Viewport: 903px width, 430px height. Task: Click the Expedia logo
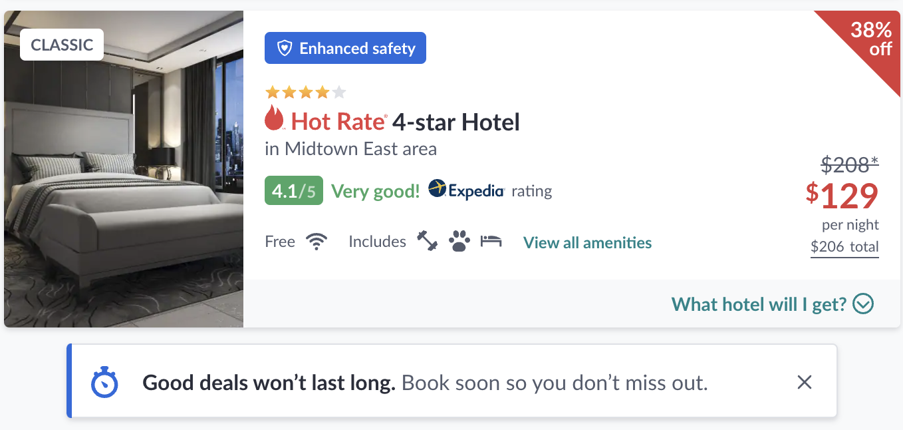[x=466, y=190]
